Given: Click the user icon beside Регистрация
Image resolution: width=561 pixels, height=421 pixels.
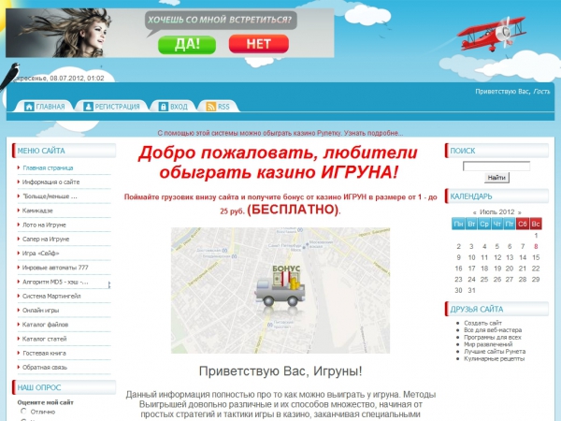Looking at the screenshot, I should coord(88,107).
